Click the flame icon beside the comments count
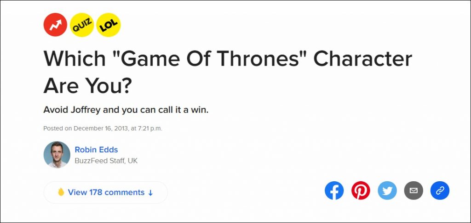The width and height of the screenshot is (471, 223). (61, 192)
